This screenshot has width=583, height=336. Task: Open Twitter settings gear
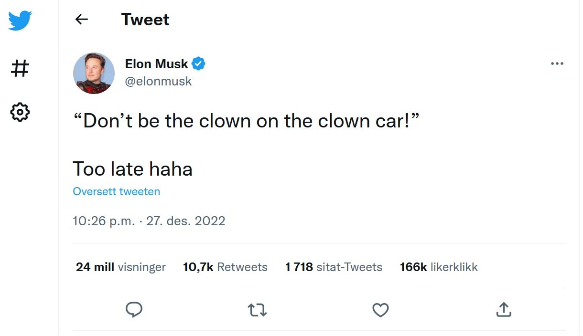tap(19, 112)
